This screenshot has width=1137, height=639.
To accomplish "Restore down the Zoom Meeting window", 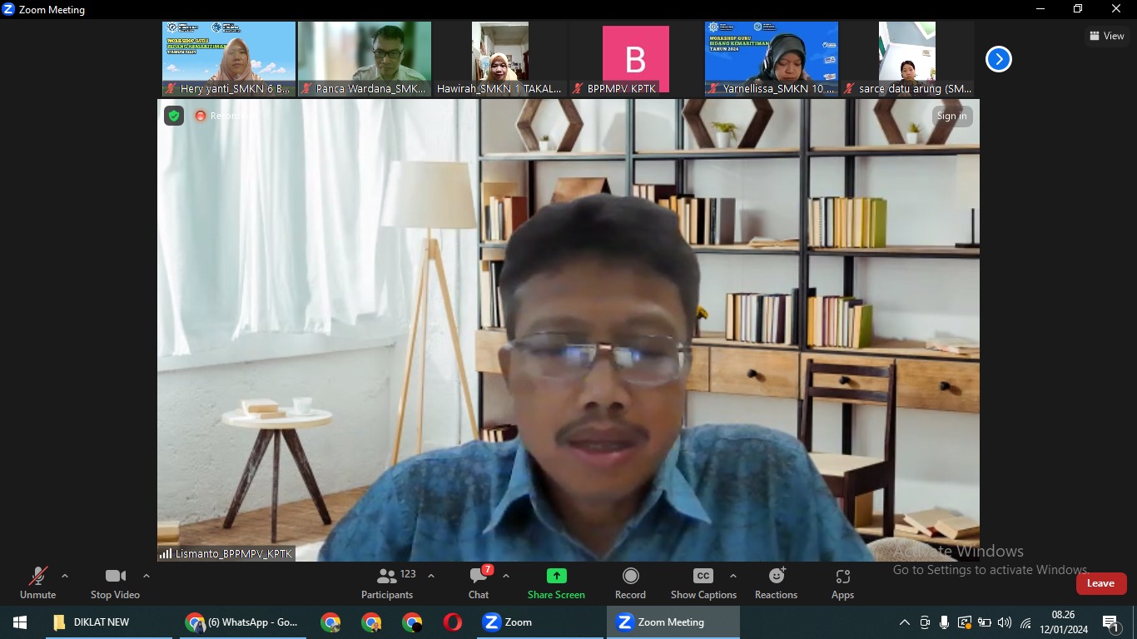I will [x=1079, y=9].
